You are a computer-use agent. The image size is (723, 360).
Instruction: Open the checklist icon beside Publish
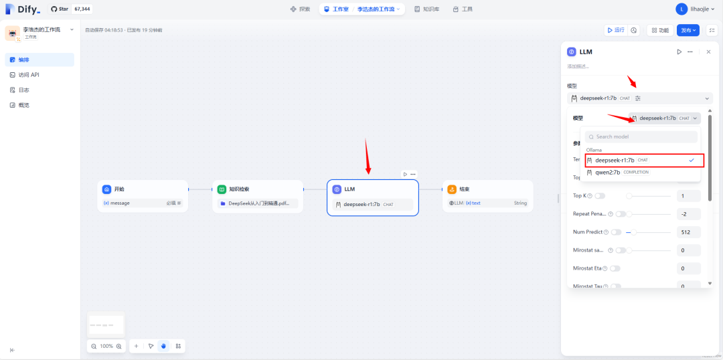coord(711,30)
